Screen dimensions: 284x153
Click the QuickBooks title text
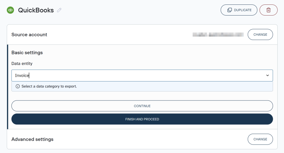coord(36,10)
